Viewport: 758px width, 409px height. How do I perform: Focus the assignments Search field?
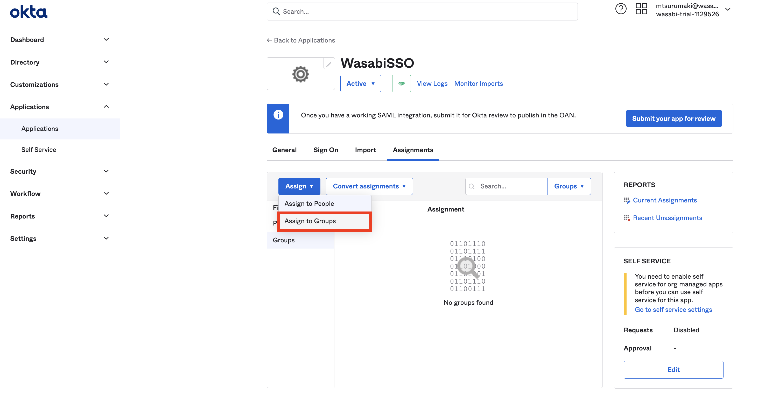(506, 186)
